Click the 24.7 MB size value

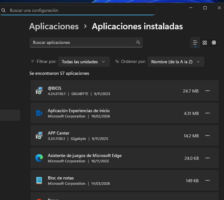point(191,91)
